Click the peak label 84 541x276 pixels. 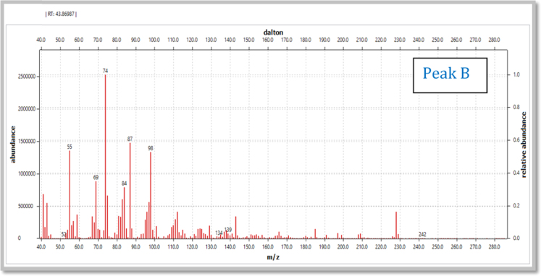pyautogui.click(x=125, y=183)
